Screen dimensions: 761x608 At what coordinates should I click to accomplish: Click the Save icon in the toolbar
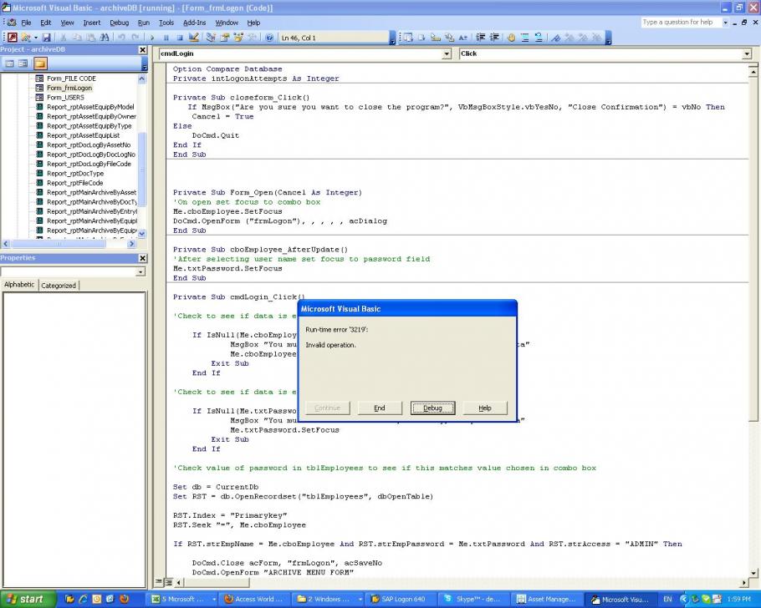coord(47,38)
